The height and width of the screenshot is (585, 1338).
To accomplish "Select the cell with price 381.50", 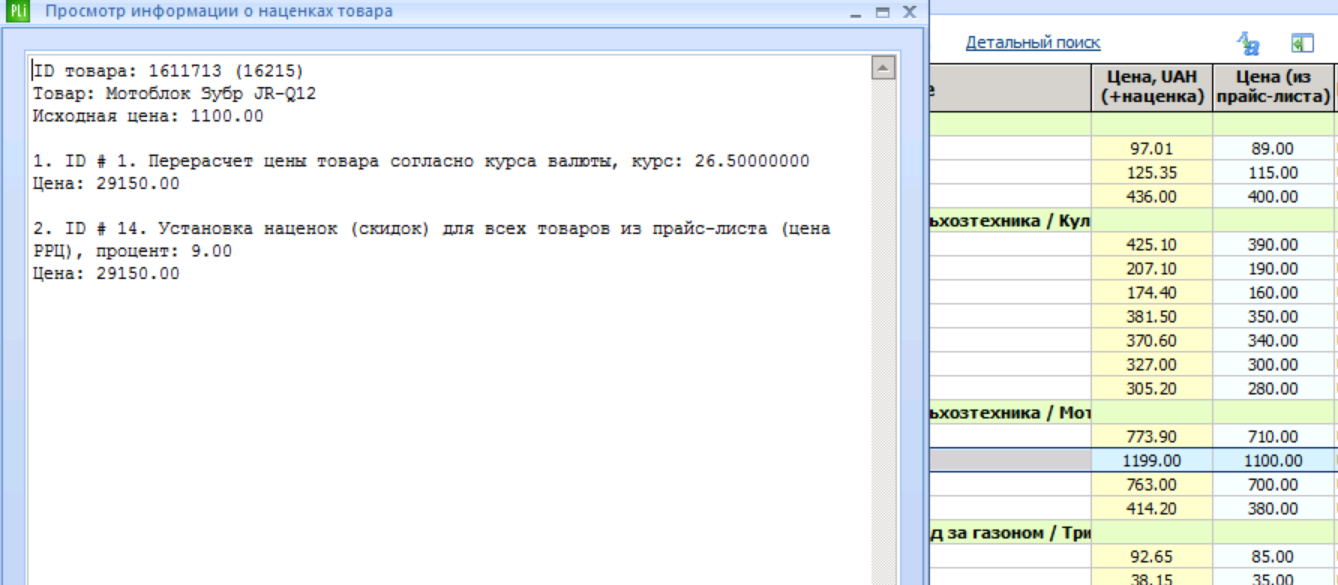I will [1152, 316].
